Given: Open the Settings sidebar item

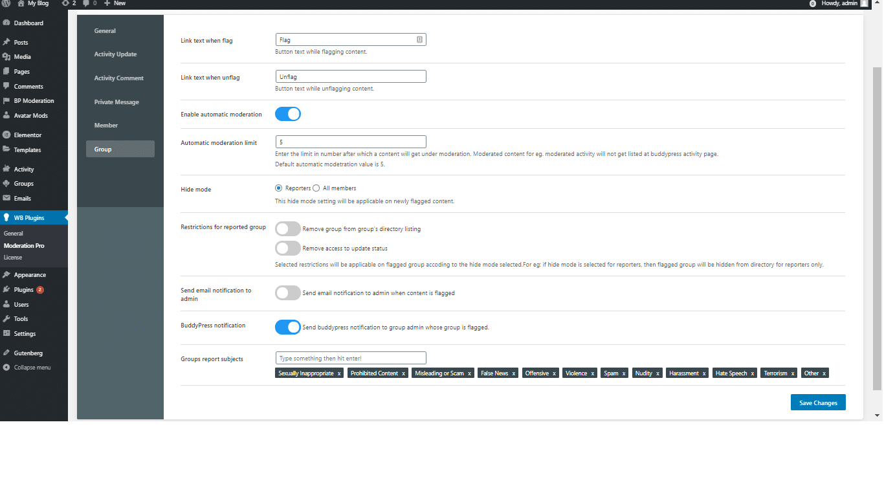Looking at the screenshot, I should (x=25, y=334).
